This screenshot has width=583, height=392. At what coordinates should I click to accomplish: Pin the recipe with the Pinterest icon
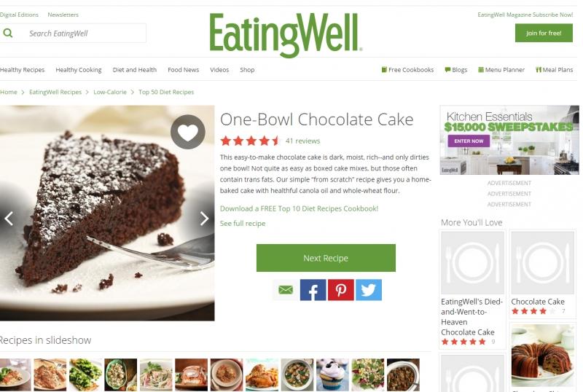341,290
